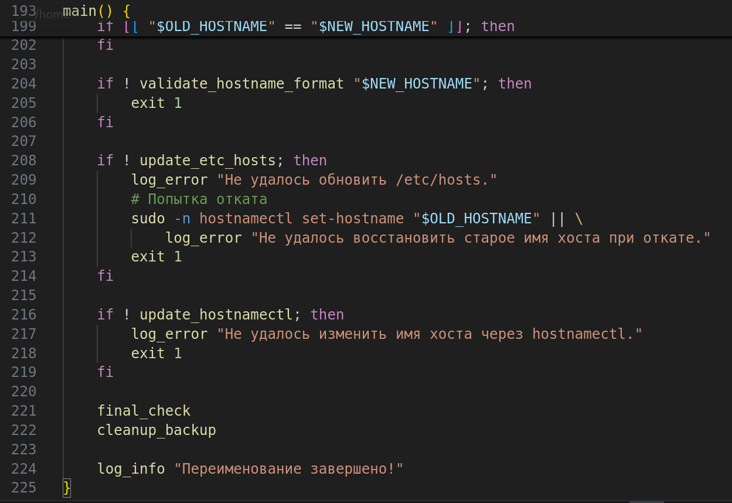732x503 pixels.
Task: Select line number 203 in the gutter
Action: click(24, 64)
